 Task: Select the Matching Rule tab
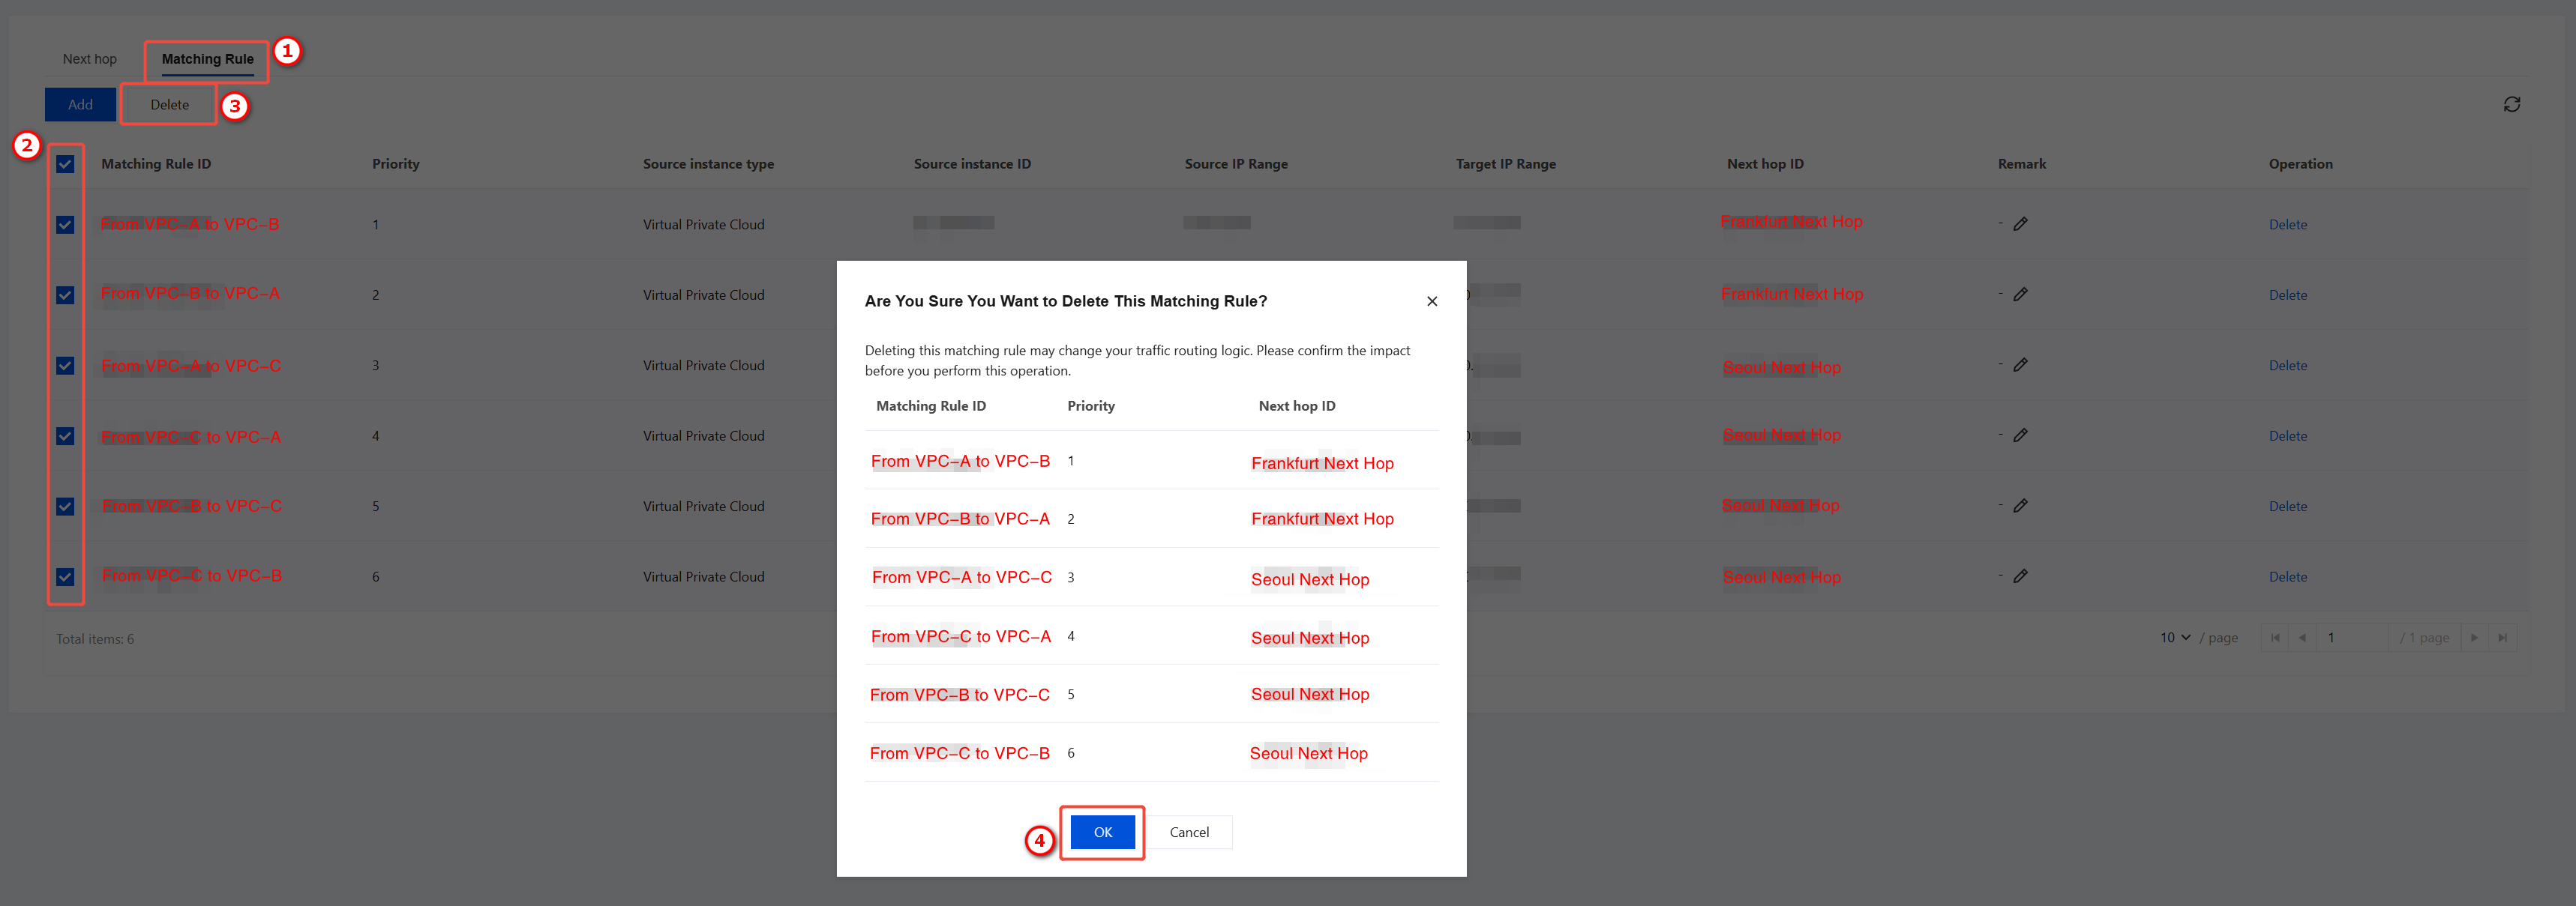tap(207, 59)
